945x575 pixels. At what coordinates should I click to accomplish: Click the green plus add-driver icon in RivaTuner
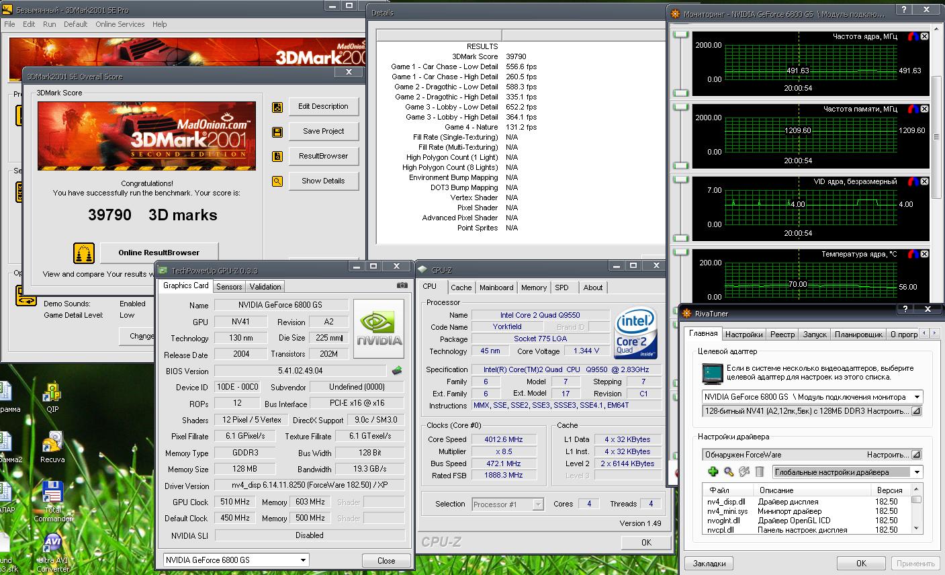tap(713, 472)
